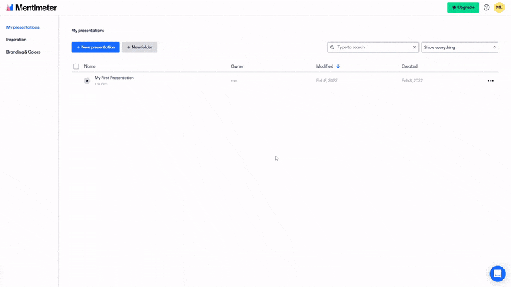Image resolution: width=511 pixels, height=287 pixels.
Task: Sort by the Name column header
Action: [x=89, y=66]
